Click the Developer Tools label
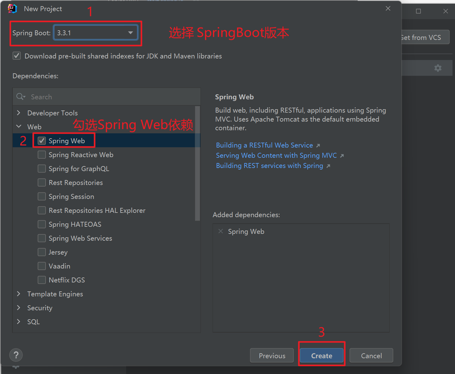Image resolution: width=455 pixels, height=374 pixels. 52,113
